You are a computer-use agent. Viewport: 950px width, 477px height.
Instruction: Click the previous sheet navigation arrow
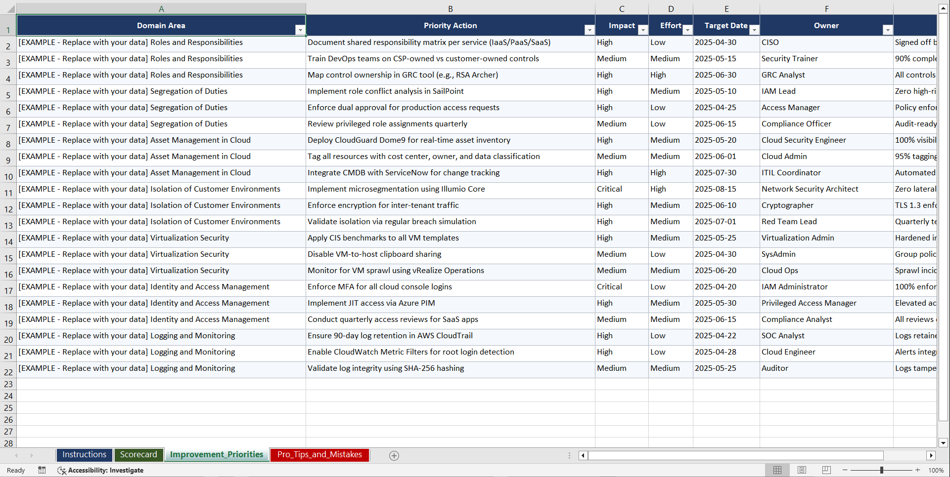click(x=17, y=455)
